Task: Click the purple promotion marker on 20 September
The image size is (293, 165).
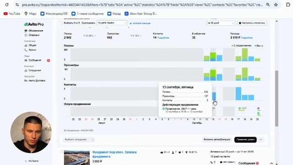Action: point(258,109)
